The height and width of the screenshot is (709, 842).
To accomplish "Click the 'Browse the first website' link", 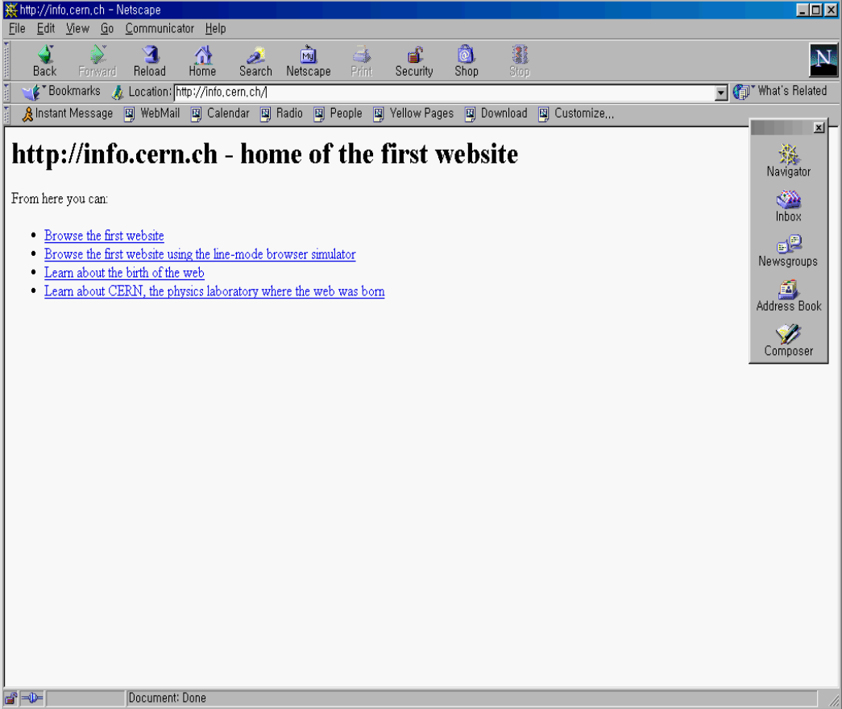I will point(103,236).
